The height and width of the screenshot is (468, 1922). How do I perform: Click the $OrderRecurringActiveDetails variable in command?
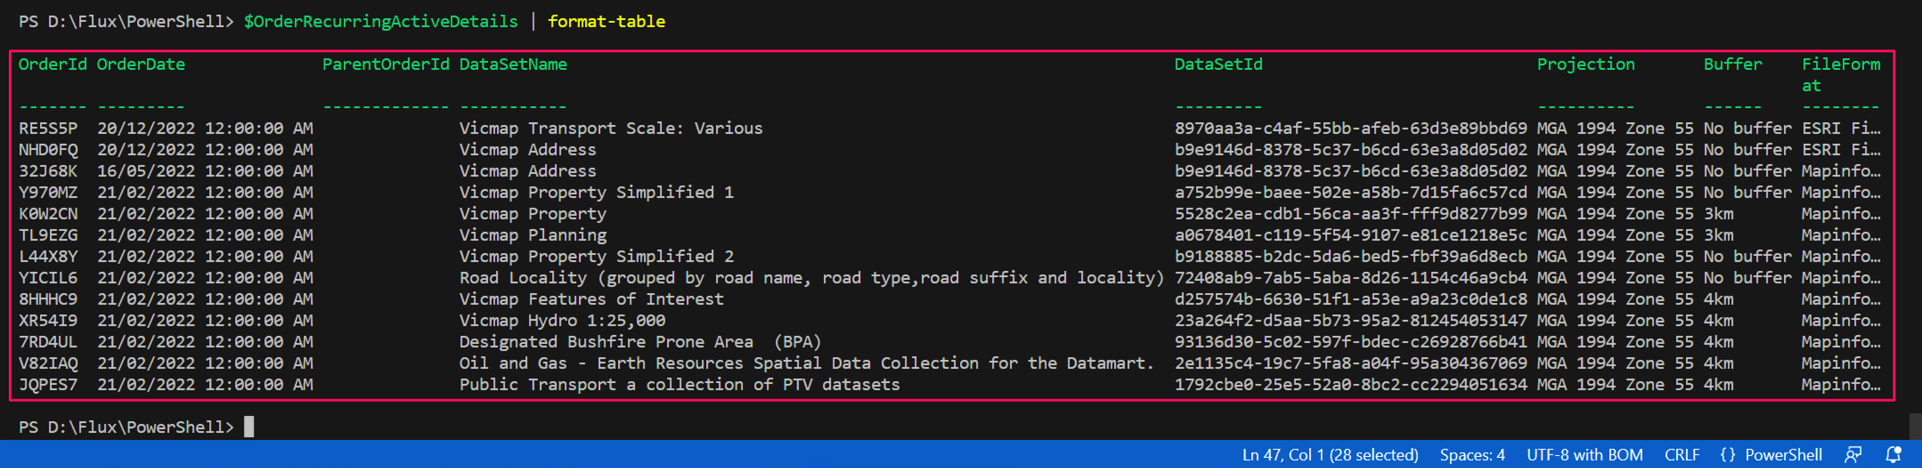[x=380, y=22]
